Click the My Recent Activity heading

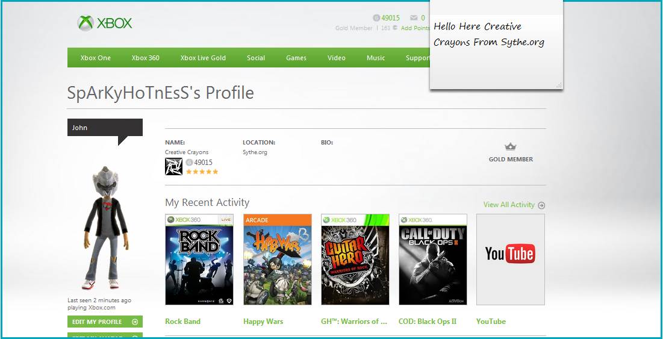[x=207, y=202]
